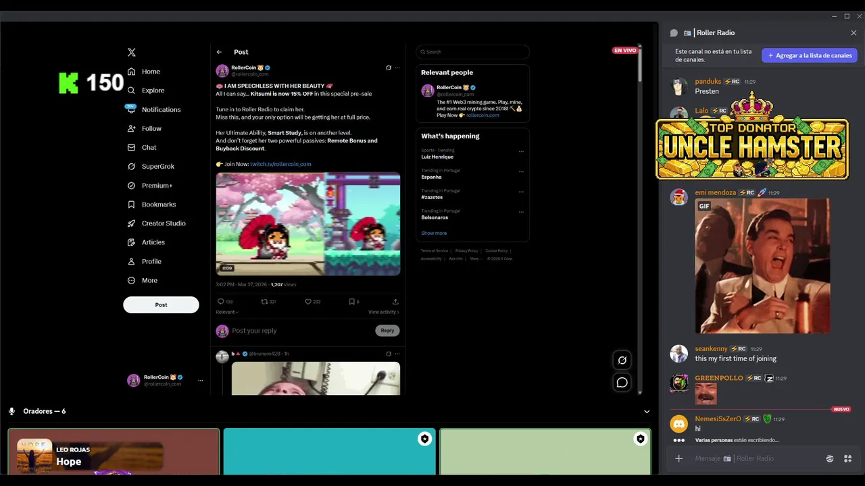Open Chat in X sidebar

pyautogui.click(x=142, y=147)
